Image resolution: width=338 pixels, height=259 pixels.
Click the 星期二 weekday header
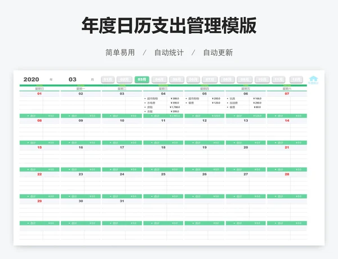pos(122,88)
